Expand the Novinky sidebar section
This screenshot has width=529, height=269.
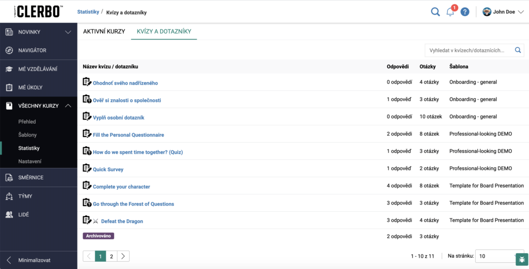point(68,32)
